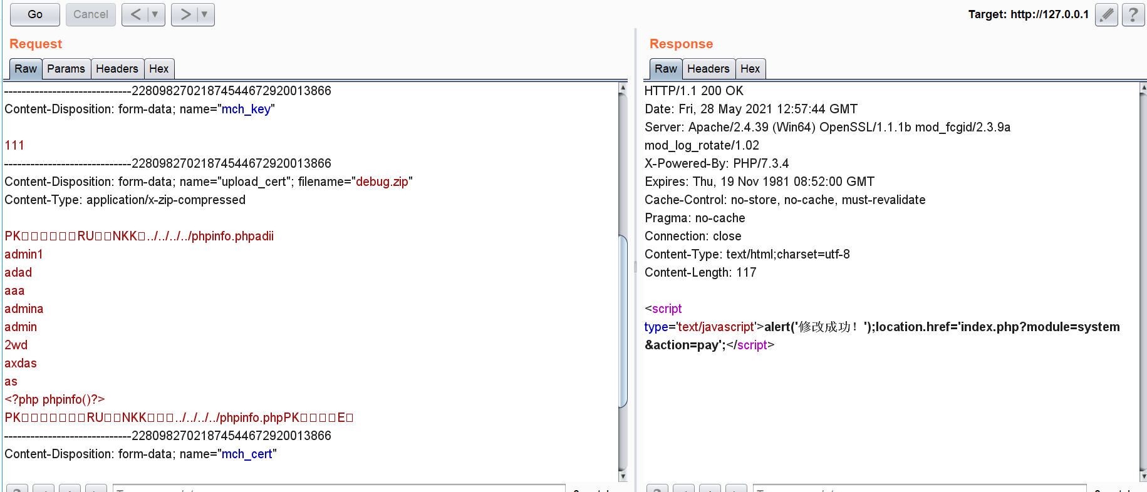The width and height of the screenshot is (1147, 492).
Task: Go back to previous request with left arrow
Action: tap(135, 14)
